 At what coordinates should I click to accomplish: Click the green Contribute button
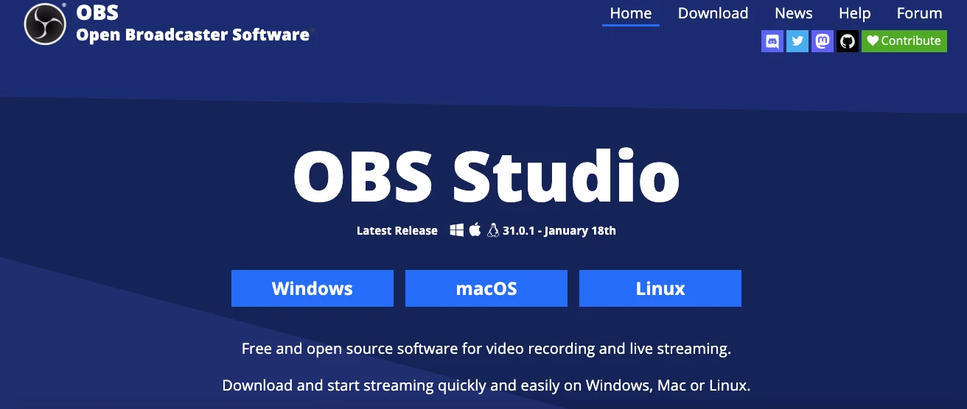tap(904, 41)
